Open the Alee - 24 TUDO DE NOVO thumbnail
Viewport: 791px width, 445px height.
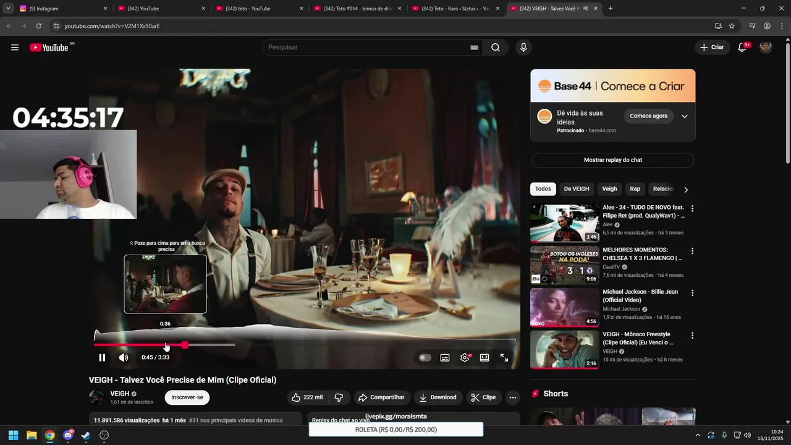[x=564, y=223]
